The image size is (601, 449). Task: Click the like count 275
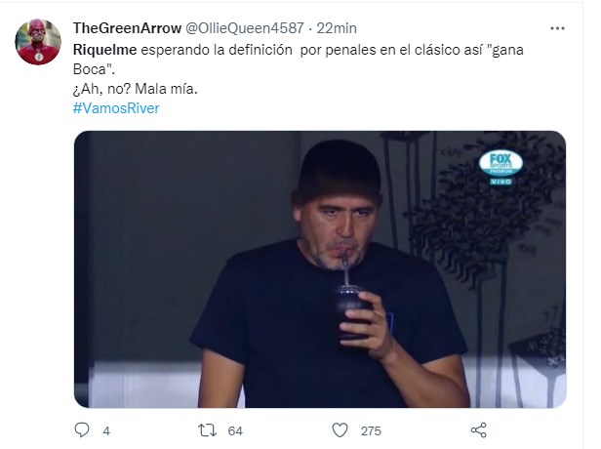tap(371, 430)
